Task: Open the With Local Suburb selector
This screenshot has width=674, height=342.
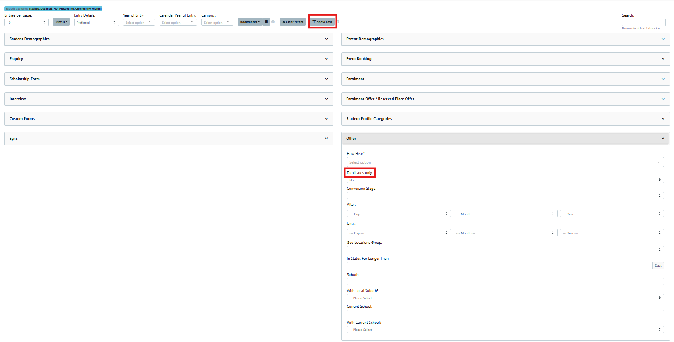Action: point(505,298)
